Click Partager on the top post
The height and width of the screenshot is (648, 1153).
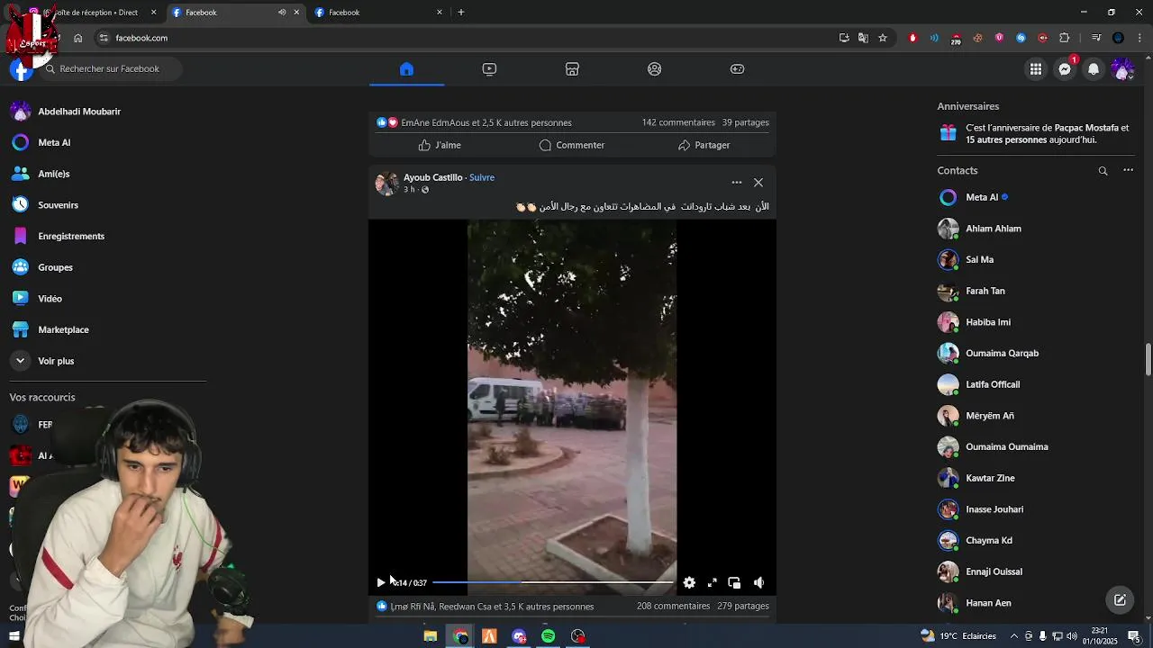click(x=704, y=145)
